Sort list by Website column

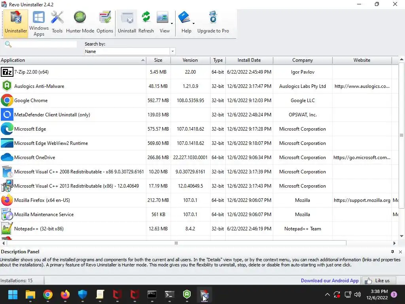(362, 60)
